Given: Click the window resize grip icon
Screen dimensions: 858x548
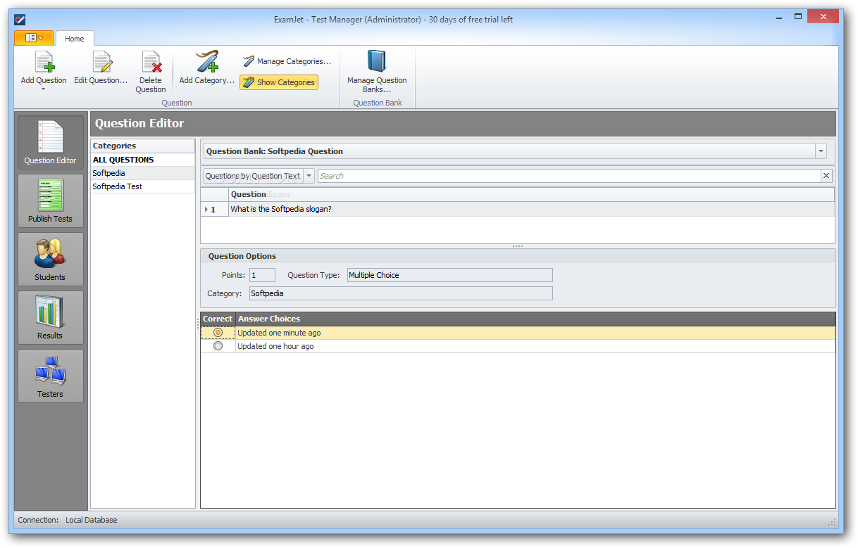Looking at the screenshot, I should click(x=832, y=521).
